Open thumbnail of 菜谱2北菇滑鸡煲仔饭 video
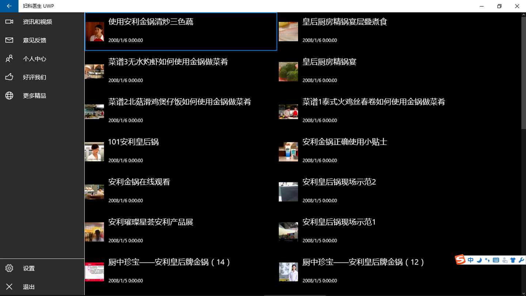 [95, 112]
